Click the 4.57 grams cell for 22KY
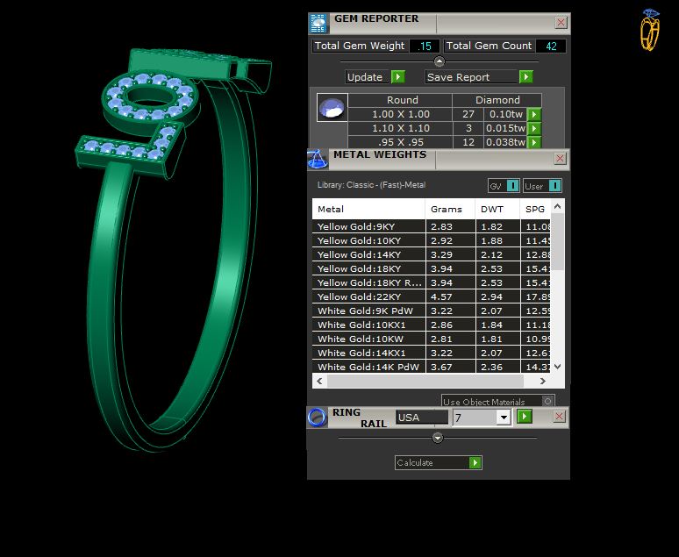 coord(450,296)
